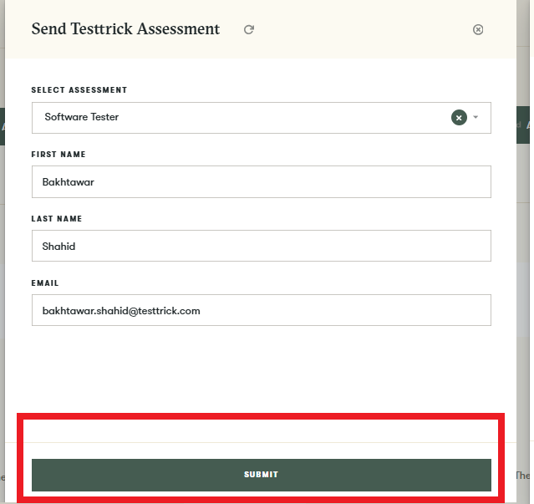Click the LAST NAME label
This screenshot has height=504, width=534.
coord(57,219)
